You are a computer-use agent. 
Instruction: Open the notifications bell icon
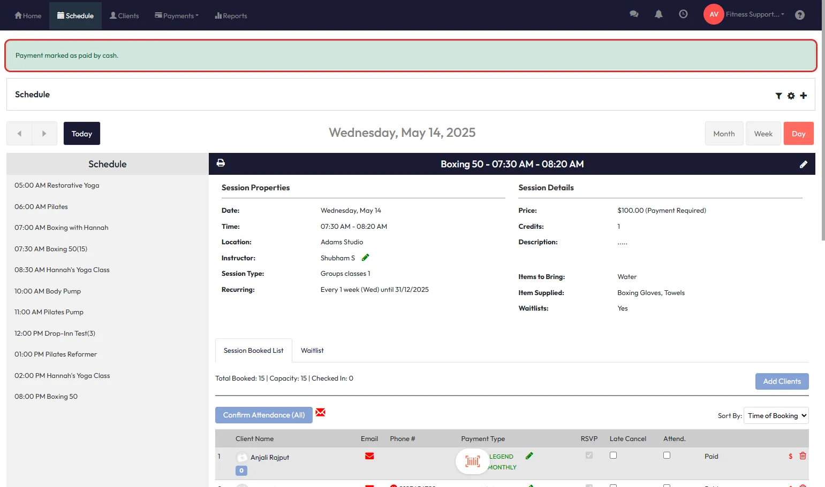tap(659, 15)
